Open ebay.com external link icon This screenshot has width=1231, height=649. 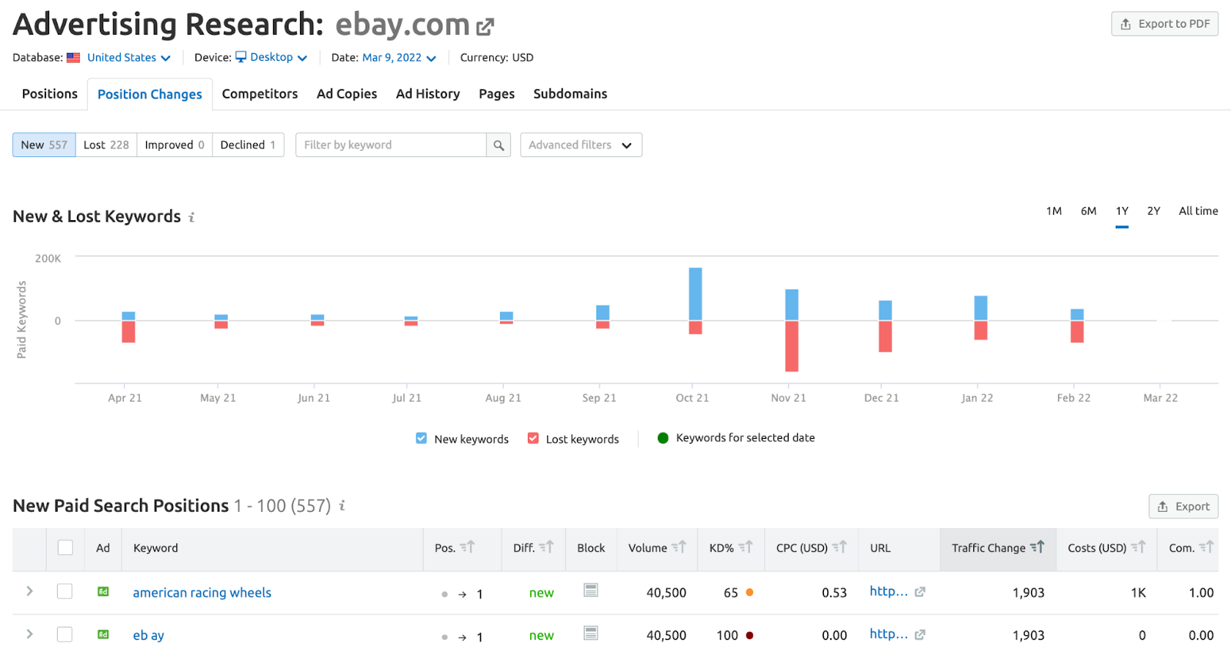(x=485, y=28)
